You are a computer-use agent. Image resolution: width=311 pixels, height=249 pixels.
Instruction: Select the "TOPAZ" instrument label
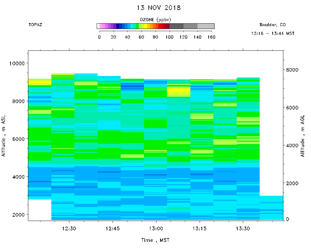point(35,25)
